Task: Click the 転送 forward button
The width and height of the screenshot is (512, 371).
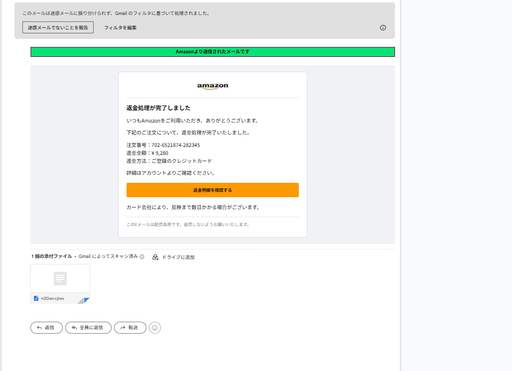Action: (x=130, y=328)
